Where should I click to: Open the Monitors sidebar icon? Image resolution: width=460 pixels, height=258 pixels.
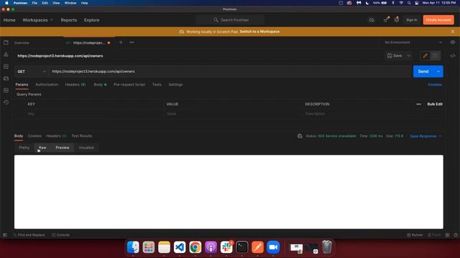(x=6, y=90)
